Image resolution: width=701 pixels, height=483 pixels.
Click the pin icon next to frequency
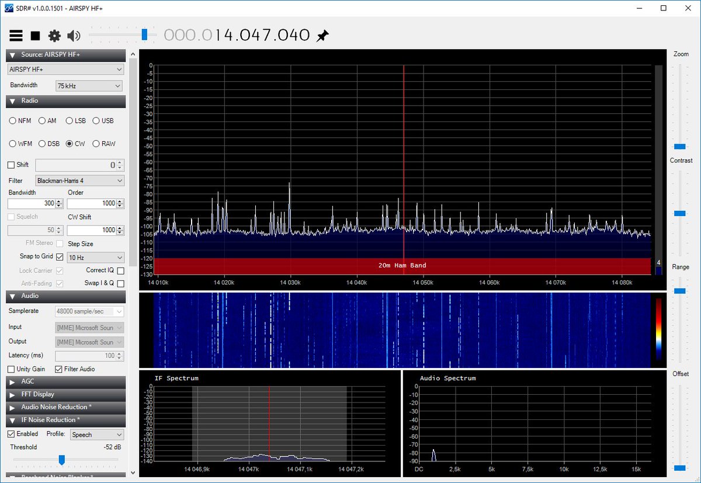click(322, 36)
